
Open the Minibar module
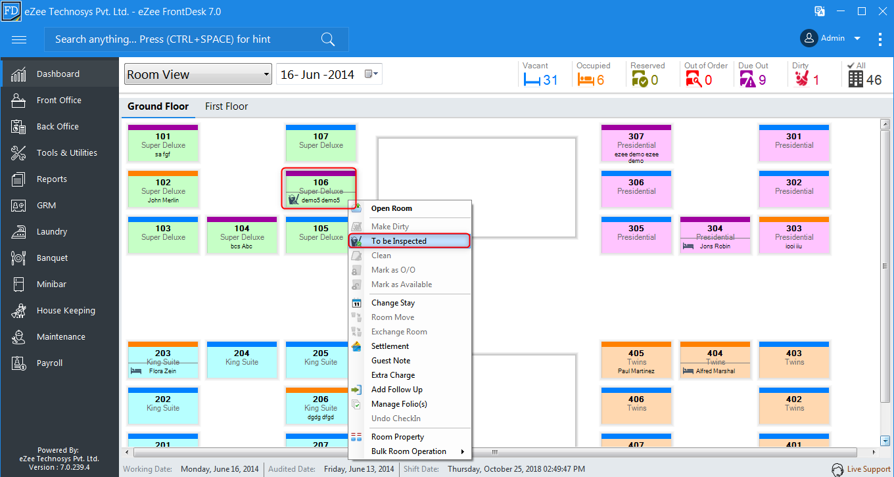click(x=59, y=284)
